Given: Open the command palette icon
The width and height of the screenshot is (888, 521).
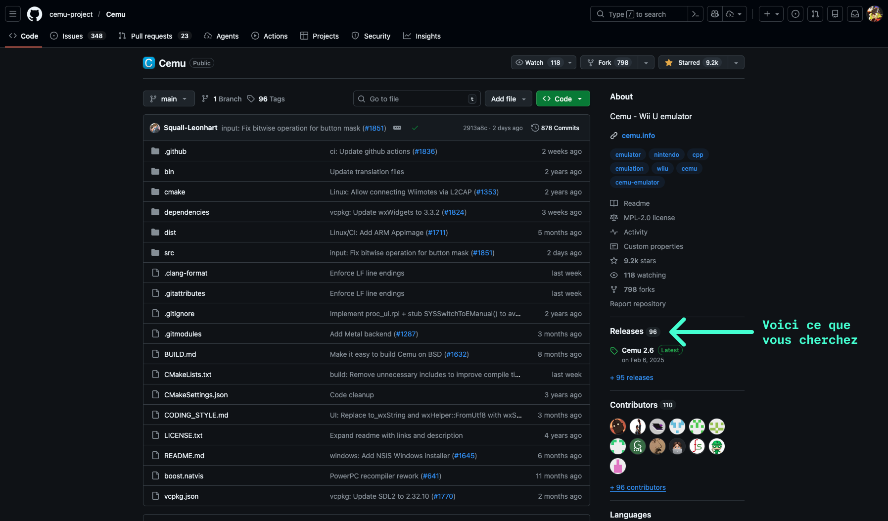Looking at the screenshot, I should 696,14.
